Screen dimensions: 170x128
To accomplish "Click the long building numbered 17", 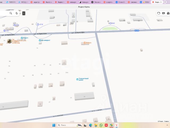I will [14, 105].
